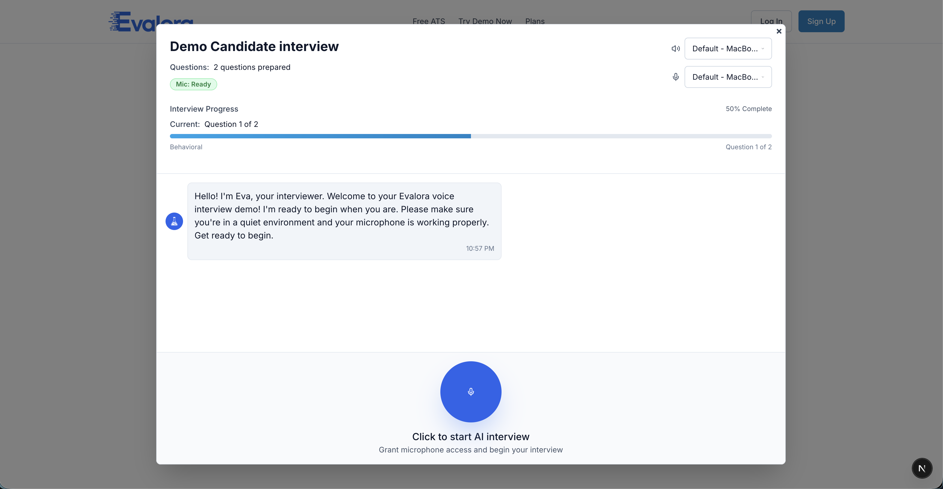Click the Interview Progress bar
The height and width of the screenshot is (489, 943).
[x=471, y=136]
